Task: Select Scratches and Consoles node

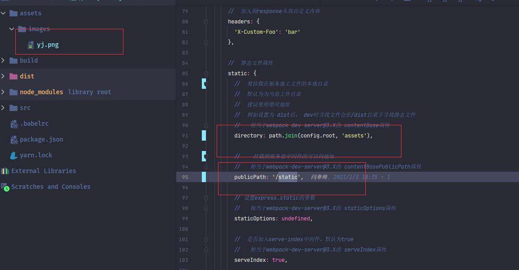Action: (50, 187)
